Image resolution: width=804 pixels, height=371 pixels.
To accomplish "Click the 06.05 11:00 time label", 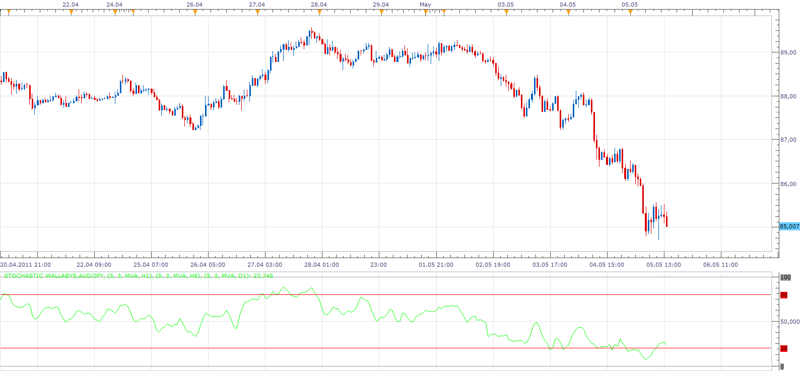I will (720, 265).
